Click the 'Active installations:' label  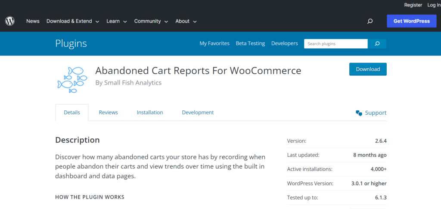tap(310, 169)
